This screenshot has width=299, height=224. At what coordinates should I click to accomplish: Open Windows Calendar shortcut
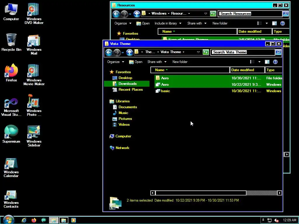(11, 168)
